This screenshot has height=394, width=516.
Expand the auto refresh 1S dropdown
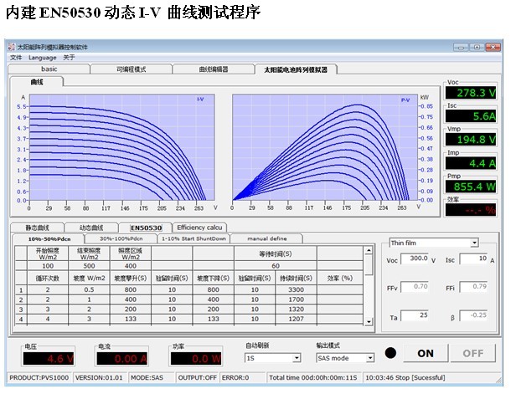(296, 358)
